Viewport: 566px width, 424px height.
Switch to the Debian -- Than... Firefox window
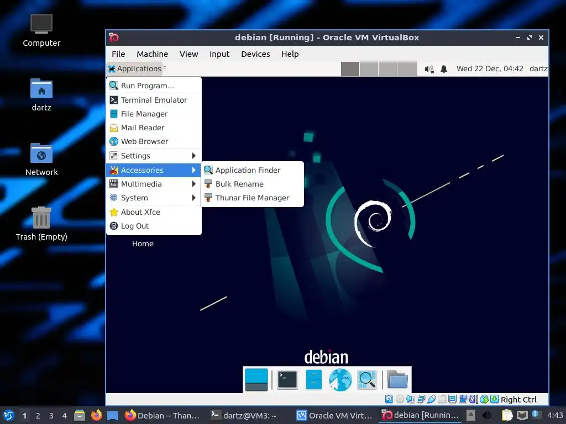coord(163,415)
